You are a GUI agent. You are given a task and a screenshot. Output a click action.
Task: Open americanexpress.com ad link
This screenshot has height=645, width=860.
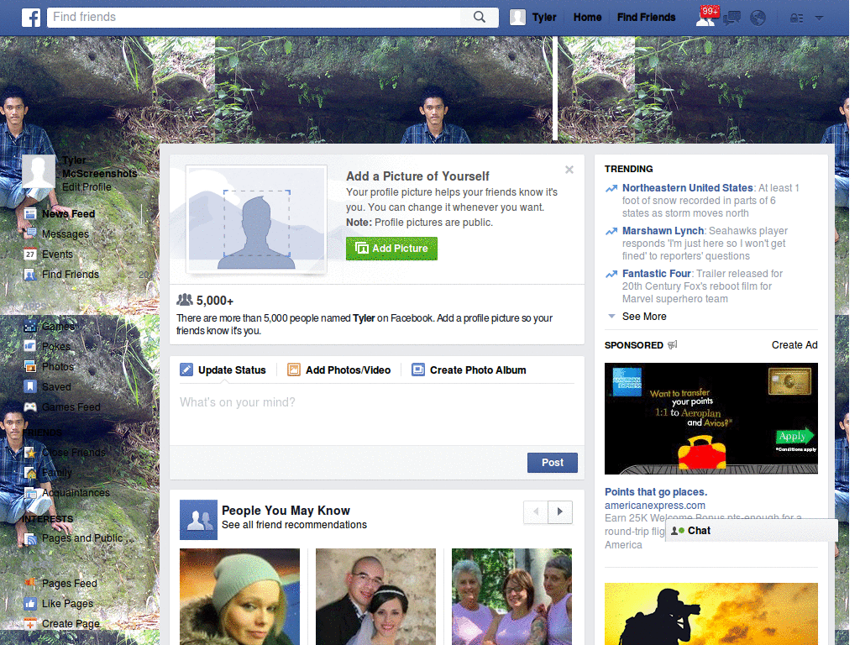[655, 505]
